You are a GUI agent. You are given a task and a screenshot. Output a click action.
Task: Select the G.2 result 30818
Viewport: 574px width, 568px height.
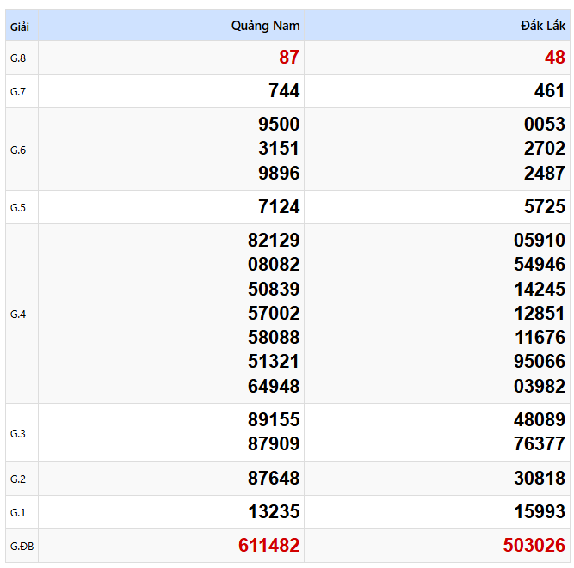(540, 478)
